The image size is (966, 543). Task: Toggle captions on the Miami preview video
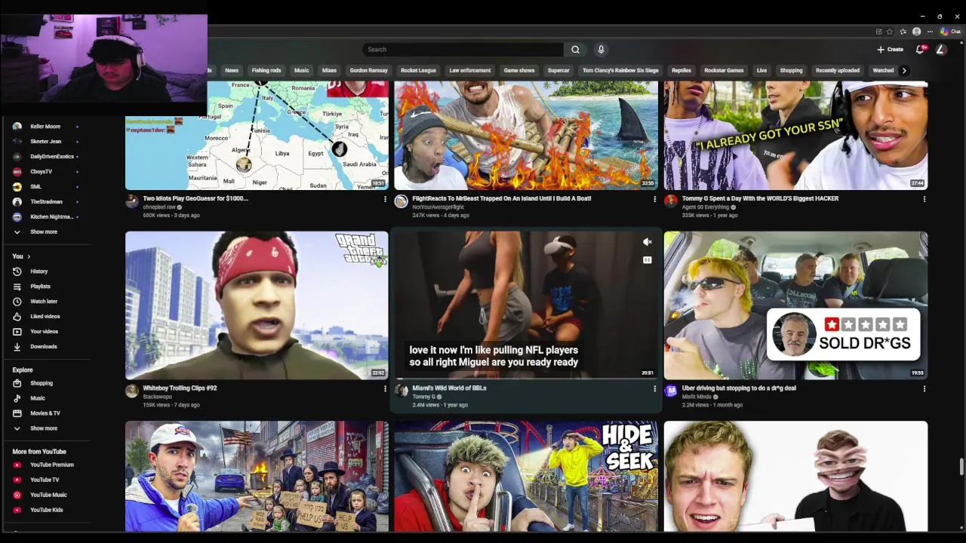647,260
